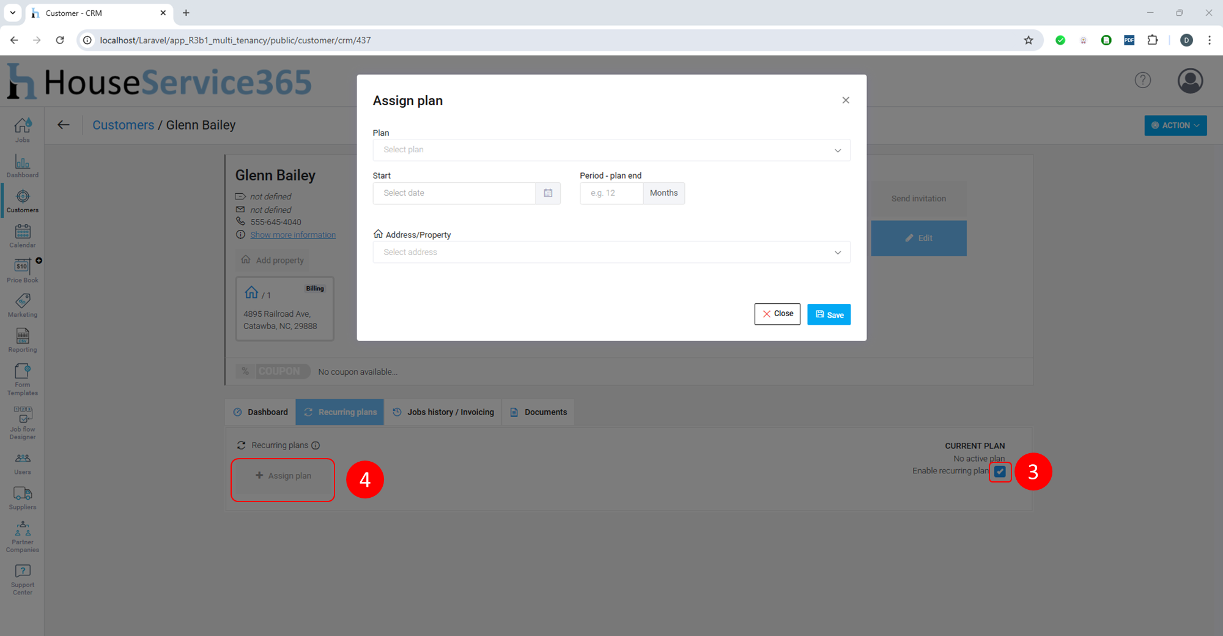Click the Close button in dialog
1223x636 pixels.
(x=777, y=314)
